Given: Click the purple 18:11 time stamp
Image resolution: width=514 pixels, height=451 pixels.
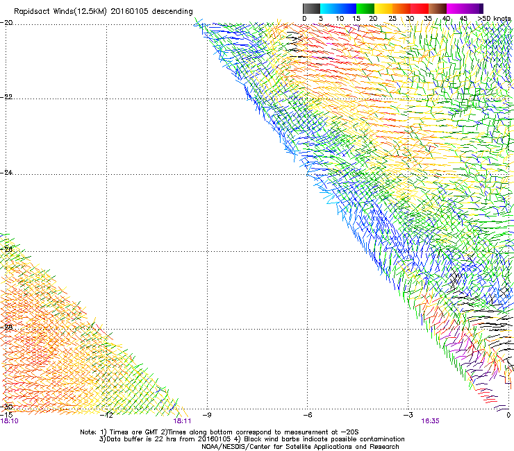Looking at the screenshot, I should pyautogui.click(x=182, y=421).
